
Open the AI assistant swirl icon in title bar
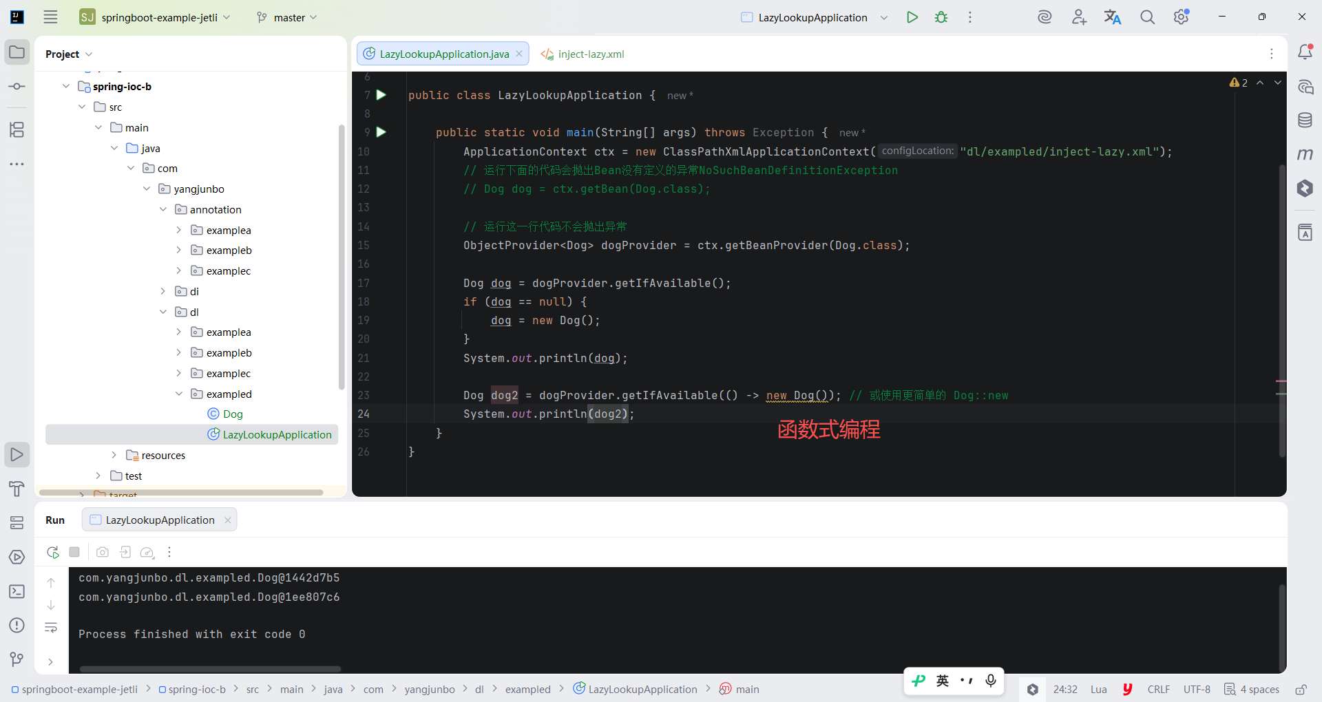coord(1045,17)
